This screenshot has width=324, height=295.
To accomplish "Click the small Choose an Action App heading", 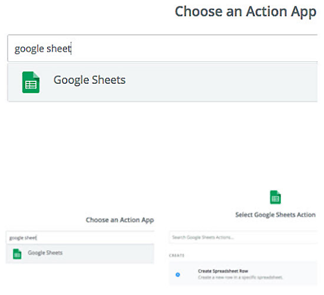I will [x=120, y=220].
